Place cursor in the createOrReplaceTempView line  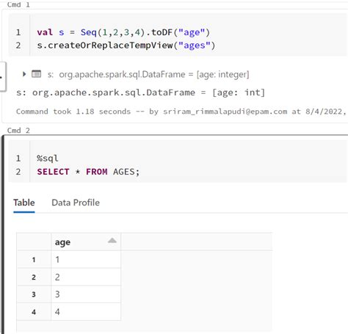[x=126, y=46]
